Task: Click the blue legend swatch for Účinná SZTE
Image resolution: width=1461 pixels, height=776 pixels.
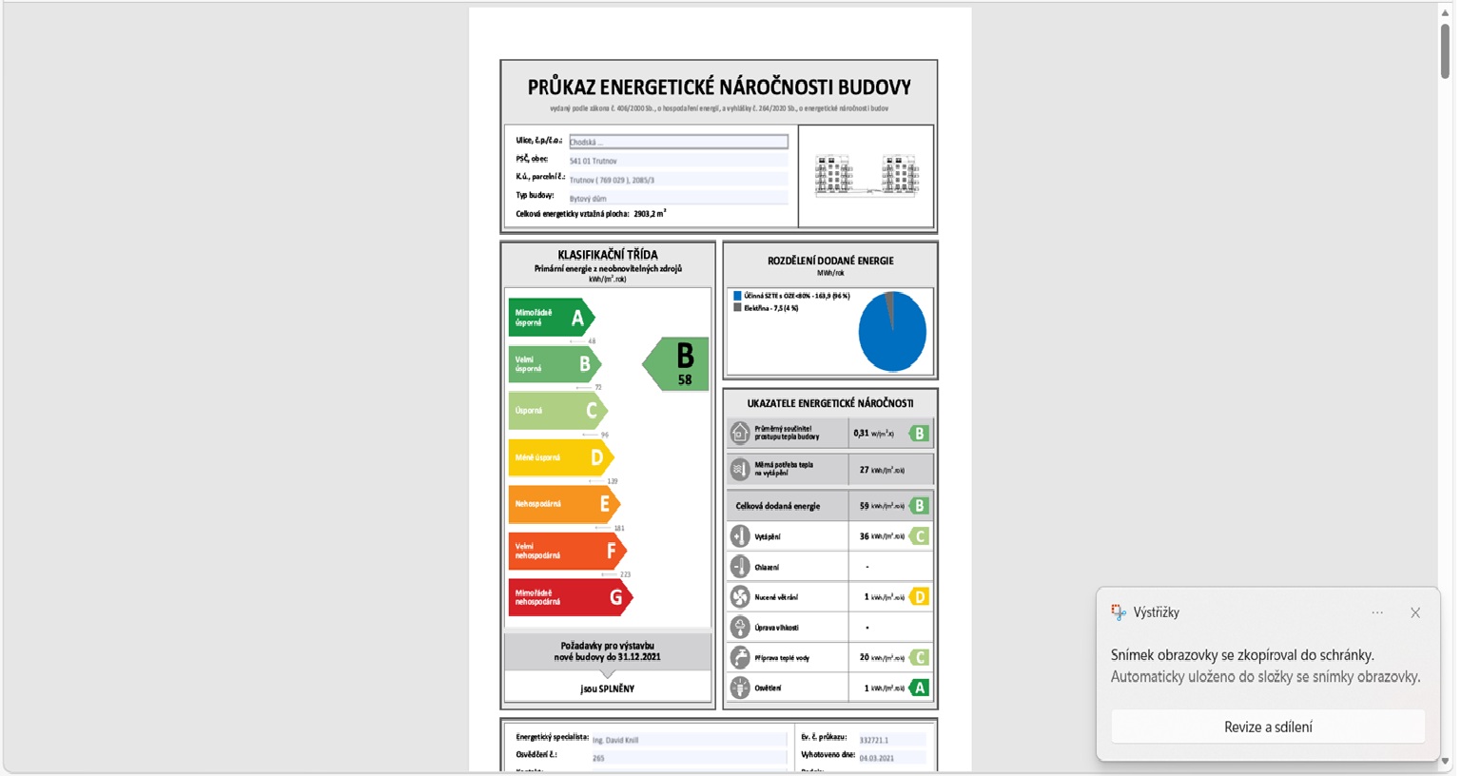Action: point(737,296)
